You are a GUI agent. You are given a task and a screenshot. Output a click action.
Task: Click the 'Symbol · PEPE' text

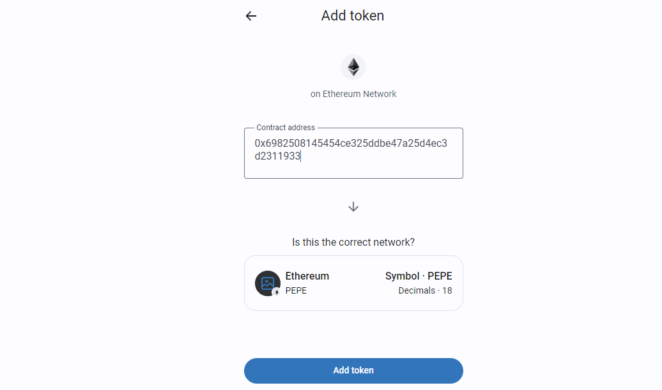point(419,276)
